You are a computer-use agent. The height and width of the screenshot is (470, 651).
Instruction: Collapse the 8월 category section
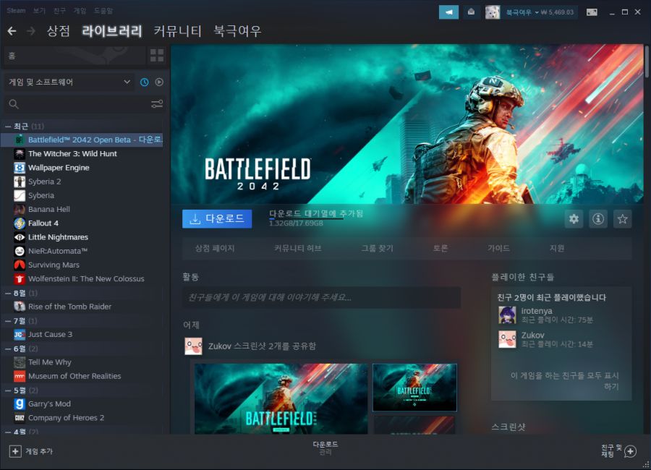coord(7,293)
